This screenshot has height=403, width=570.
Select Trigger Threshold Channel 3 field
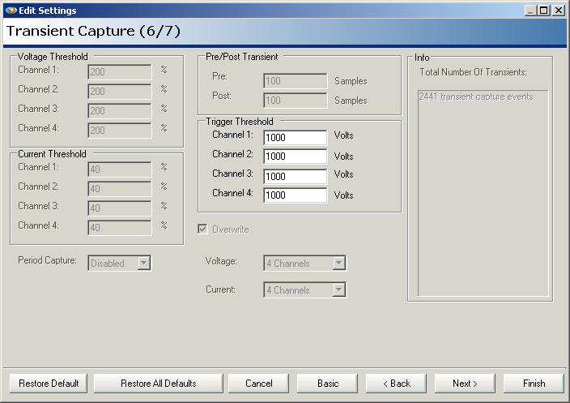click(295, 176)
